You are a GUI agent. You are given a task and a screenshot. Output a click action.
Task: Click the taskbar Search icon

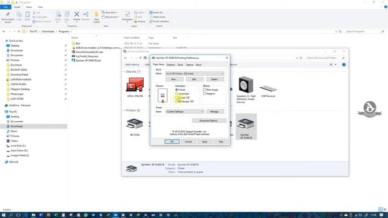(11, 215)
